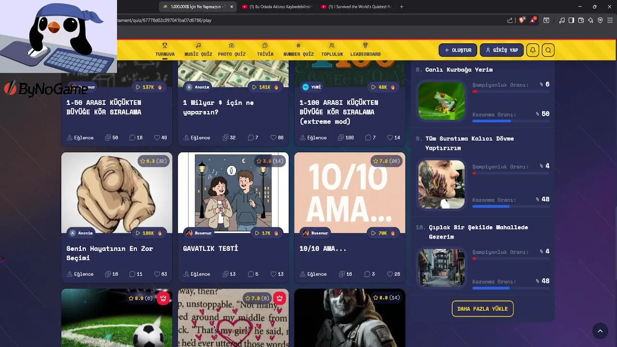This screenshot has height=347, width=617.
Task: Click the GAVATLIK TESTİ title text
Action: [x=211, y=248]
